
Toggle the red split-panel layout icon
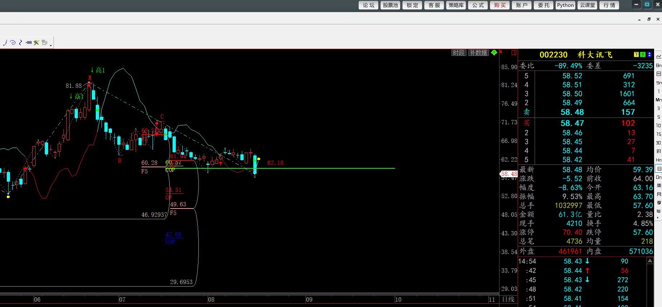coord(514,53)
